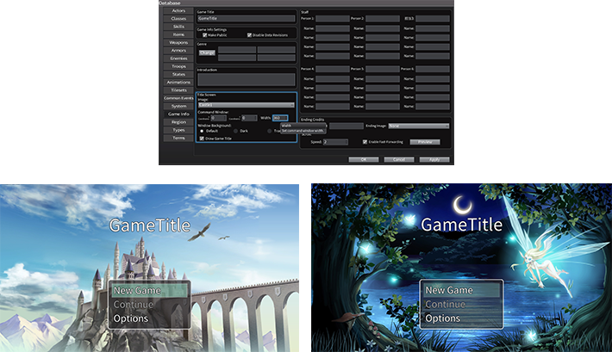
Task: Expand the Title Screen image dropdown
Action: [246, 105]
